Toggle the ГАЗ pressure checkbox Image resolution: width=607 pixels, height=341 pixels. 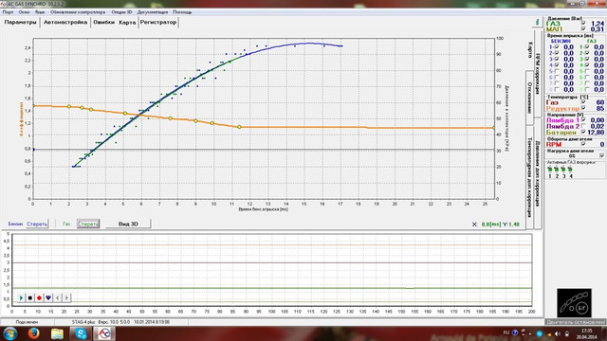coord(583,23)
